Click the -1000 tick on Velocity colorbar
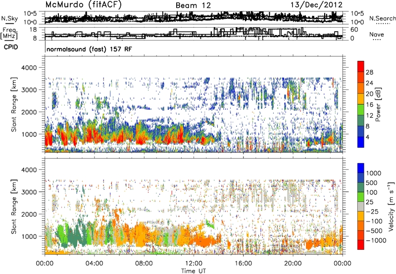Viewport: 396px width, 274px height. pos(376,240)
